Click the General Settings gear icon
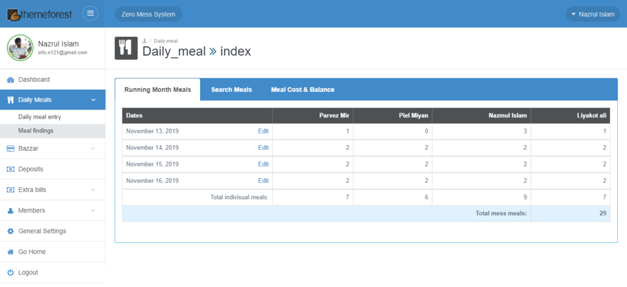This screenshot has height=287, width=627. tap(10, 231)
